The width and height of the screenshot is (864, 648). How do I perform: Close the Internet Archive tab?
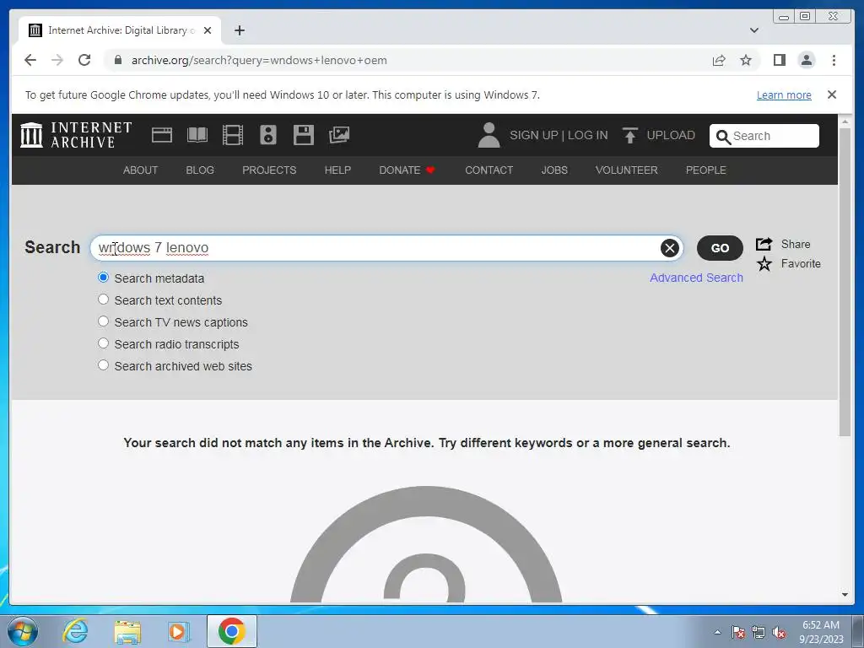pyautogui.click(x=208, y=30)
